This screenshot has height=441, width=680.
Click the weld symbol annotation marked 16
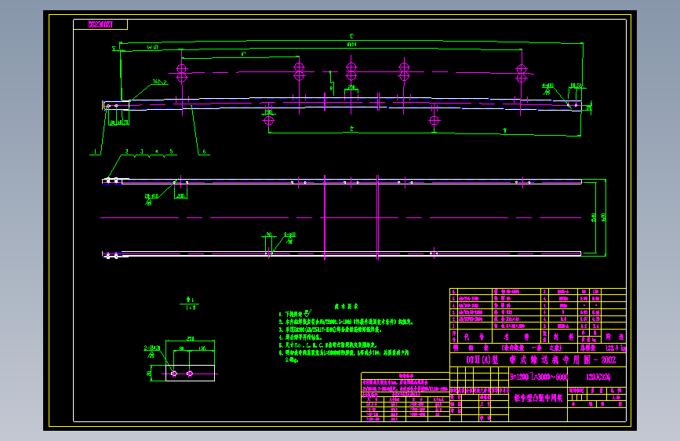click(x=159, y=82)
